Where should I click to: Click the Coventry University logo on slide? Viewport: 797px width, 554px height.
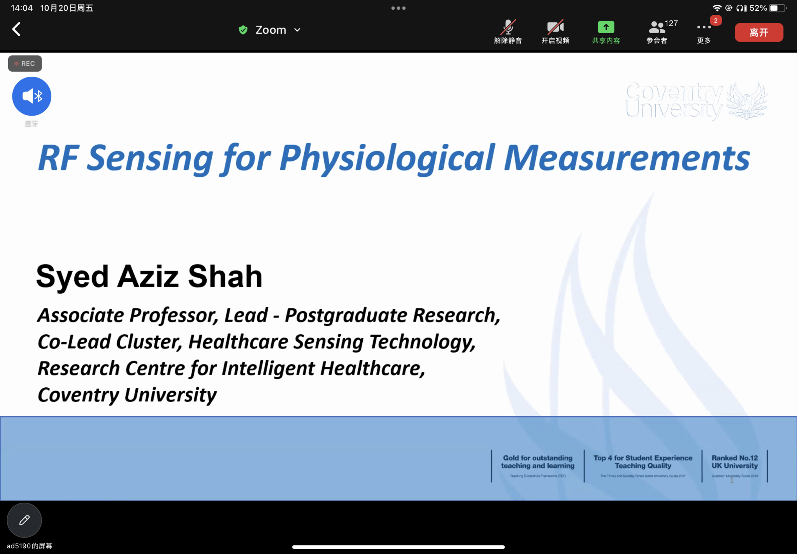697,100
